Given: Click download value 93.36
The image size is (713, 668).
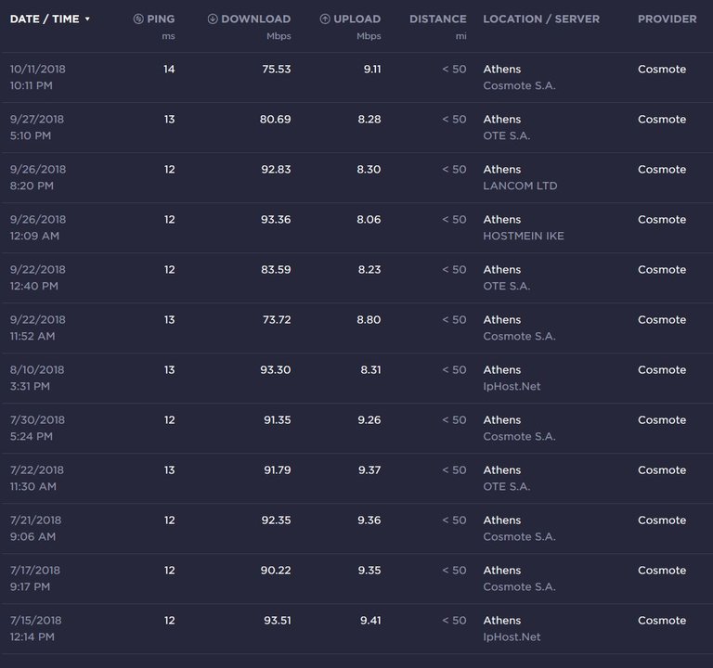Looking at the screenshot, I should [x=276, y=220].
